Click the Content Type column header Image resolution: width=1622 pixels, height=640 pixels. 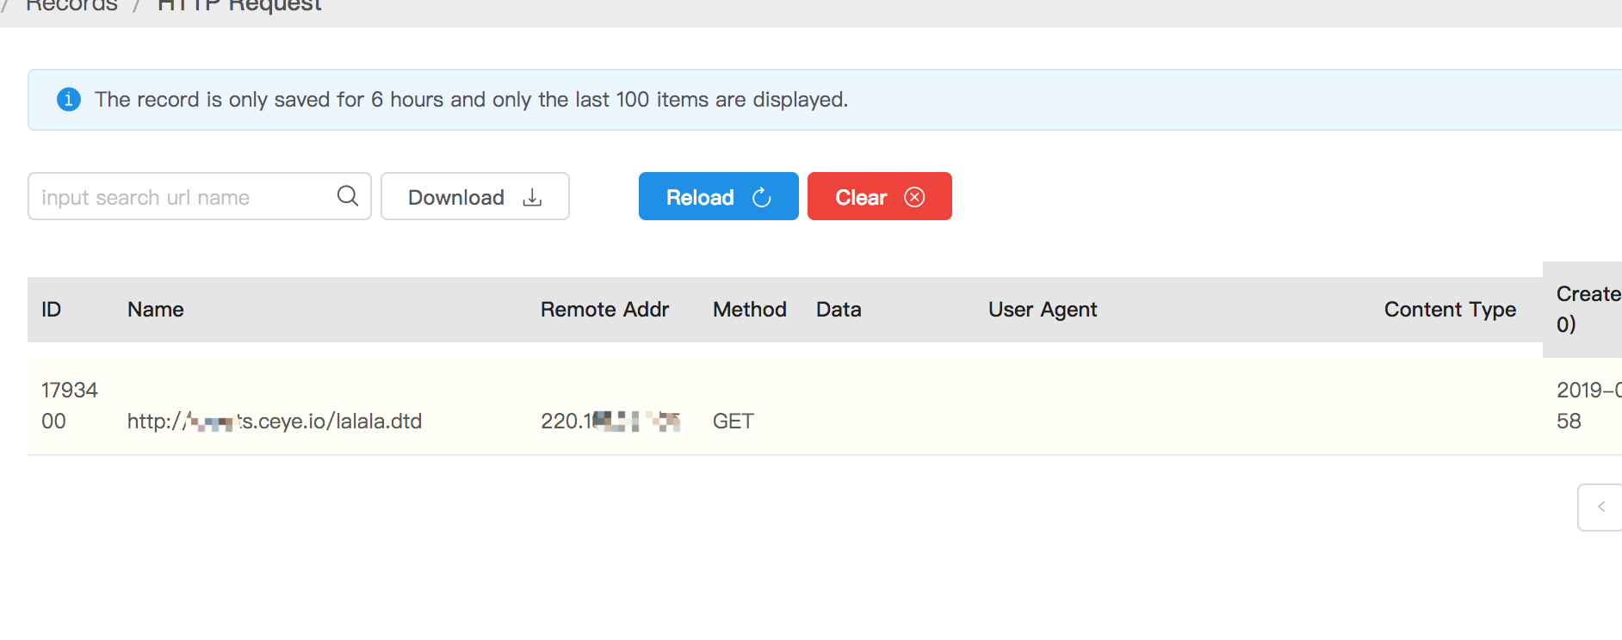point(1450,310)
